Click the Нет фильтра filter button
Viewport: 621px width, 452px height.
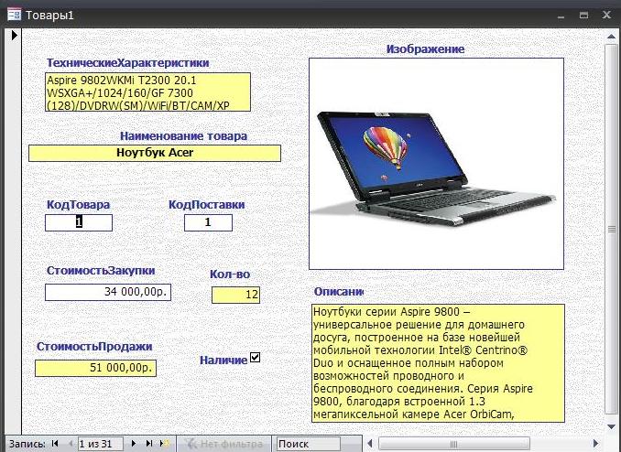224,444
